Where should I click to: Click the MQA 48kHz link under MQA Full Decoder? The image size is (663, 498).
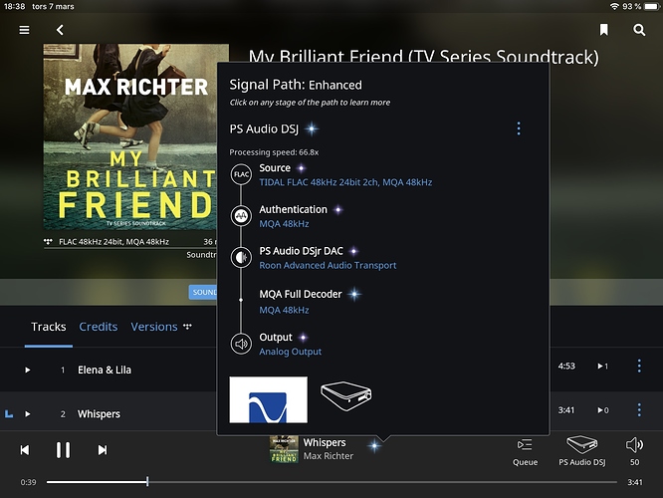284,310
